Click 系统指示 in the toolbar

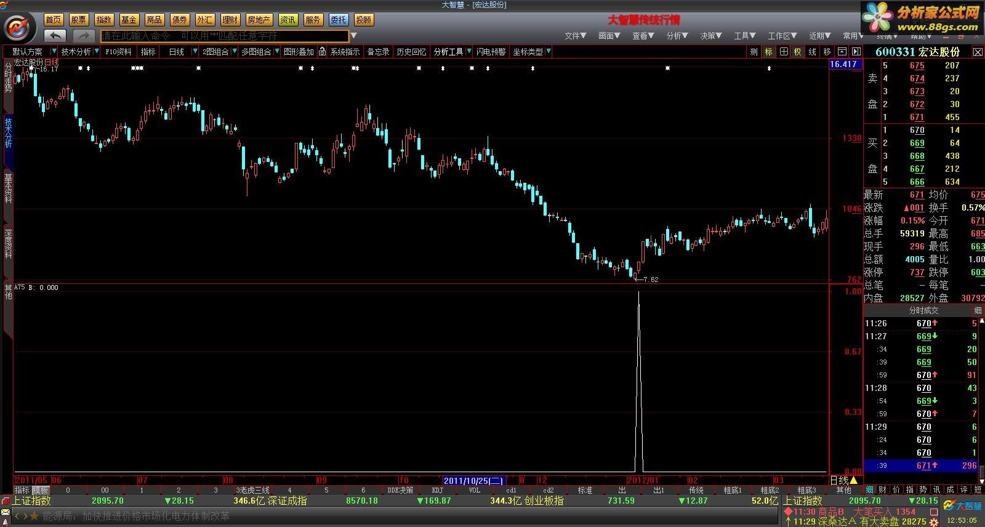coord(345,52)
